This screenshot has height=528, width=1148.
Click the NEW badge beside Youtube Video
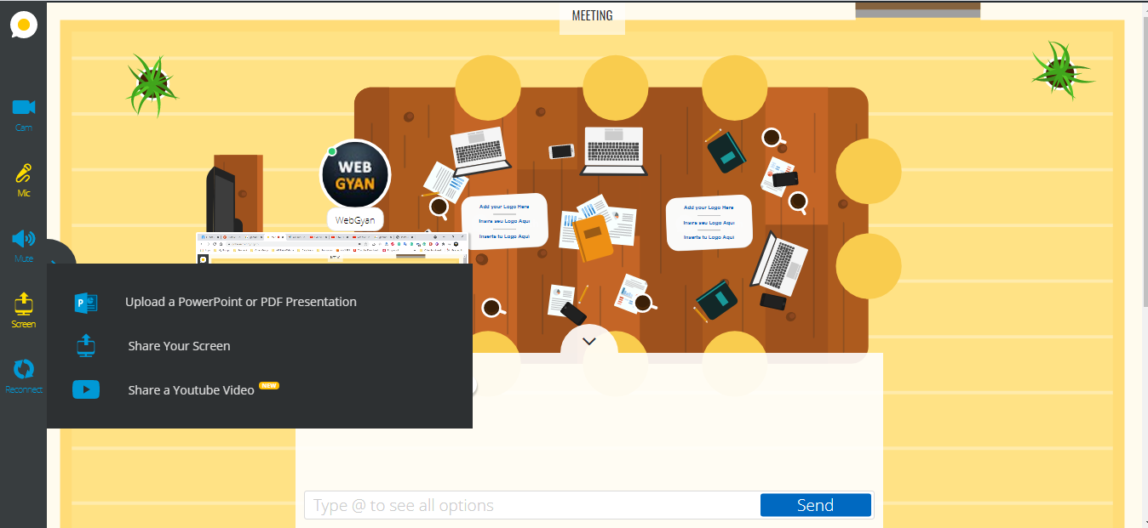269,385
